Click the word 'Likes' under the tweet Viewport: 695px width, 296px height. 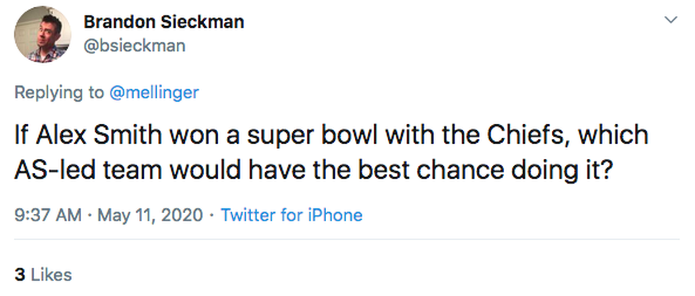click(51, 275)
